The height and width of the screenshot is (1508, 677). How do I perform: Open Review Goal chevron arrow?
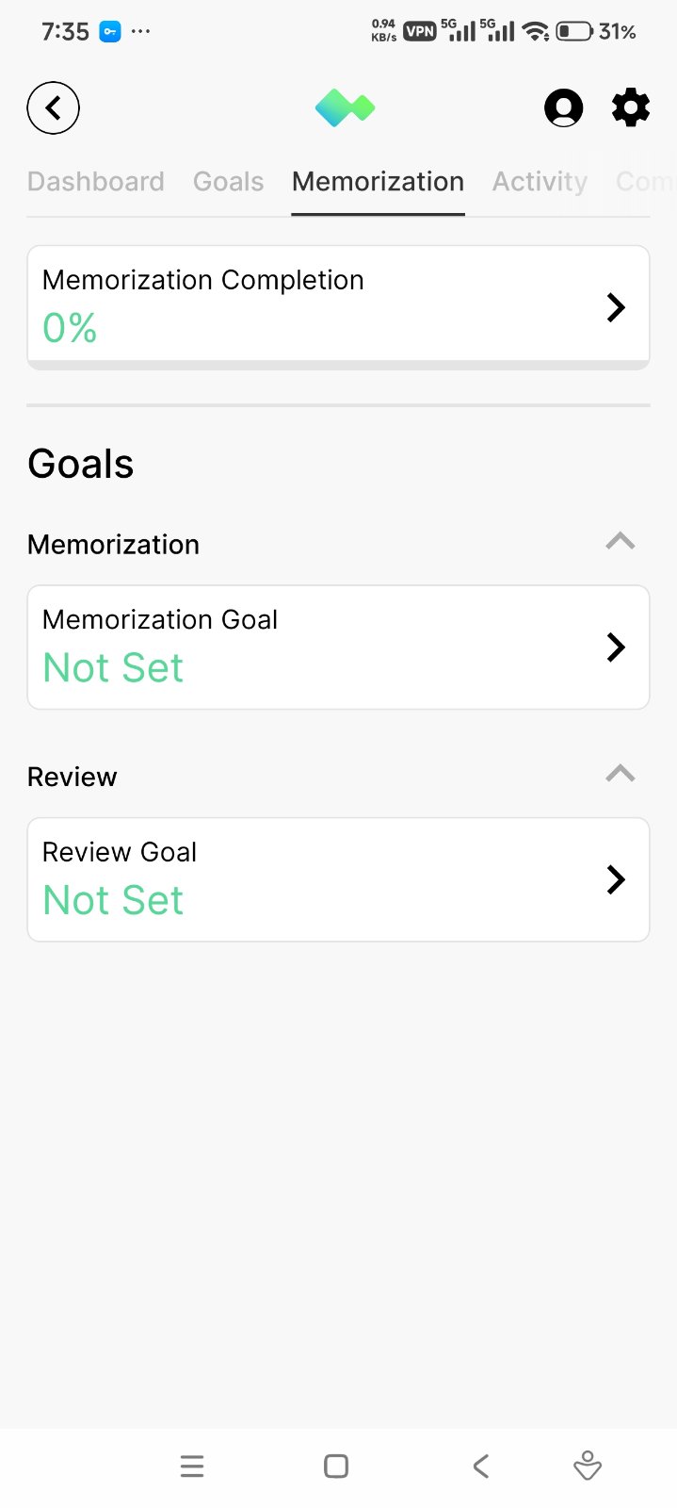pyautogui.click(x=616, y=879)
